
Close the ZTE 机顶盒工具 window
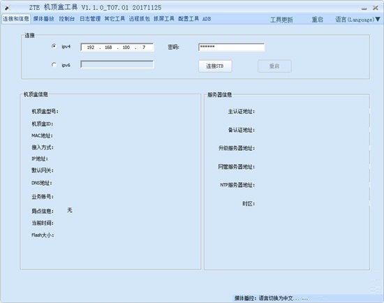[x=376, y=8]
